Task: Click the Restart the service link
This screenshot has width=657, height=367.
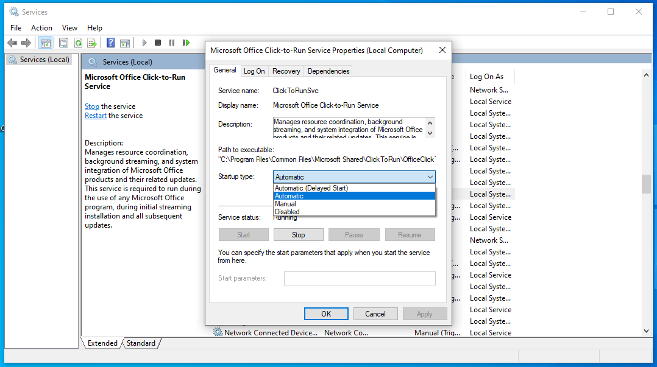Action: [x=96, y=116]
